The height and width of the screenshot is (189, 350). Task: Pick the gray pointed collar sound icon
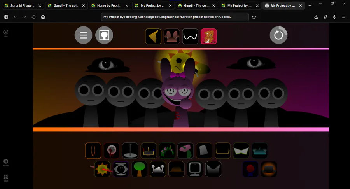(x=213, y=169)
